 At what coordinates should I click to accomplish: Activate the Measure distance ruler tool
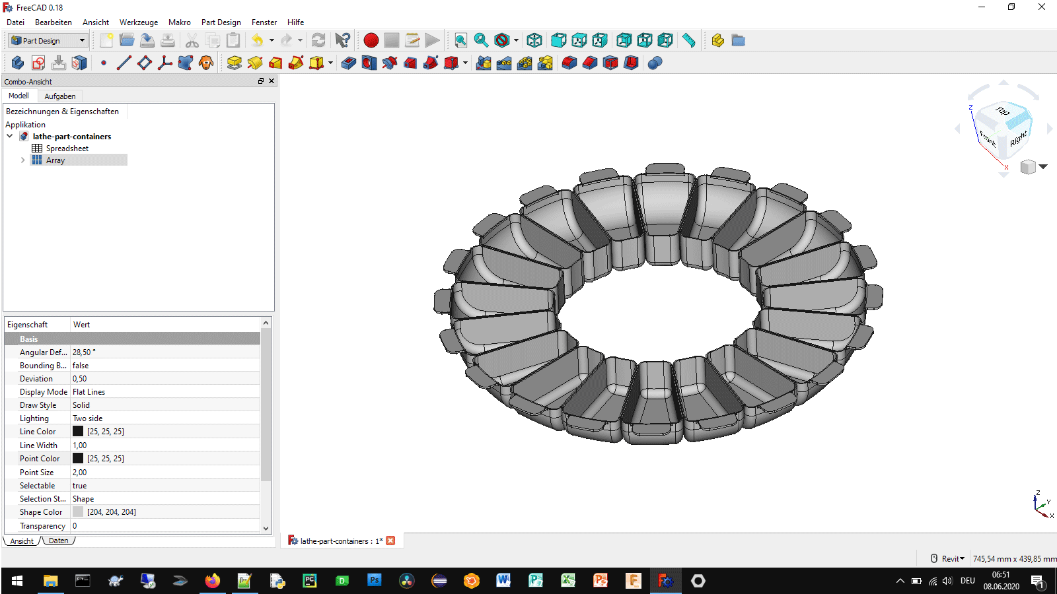pos(689,40)
